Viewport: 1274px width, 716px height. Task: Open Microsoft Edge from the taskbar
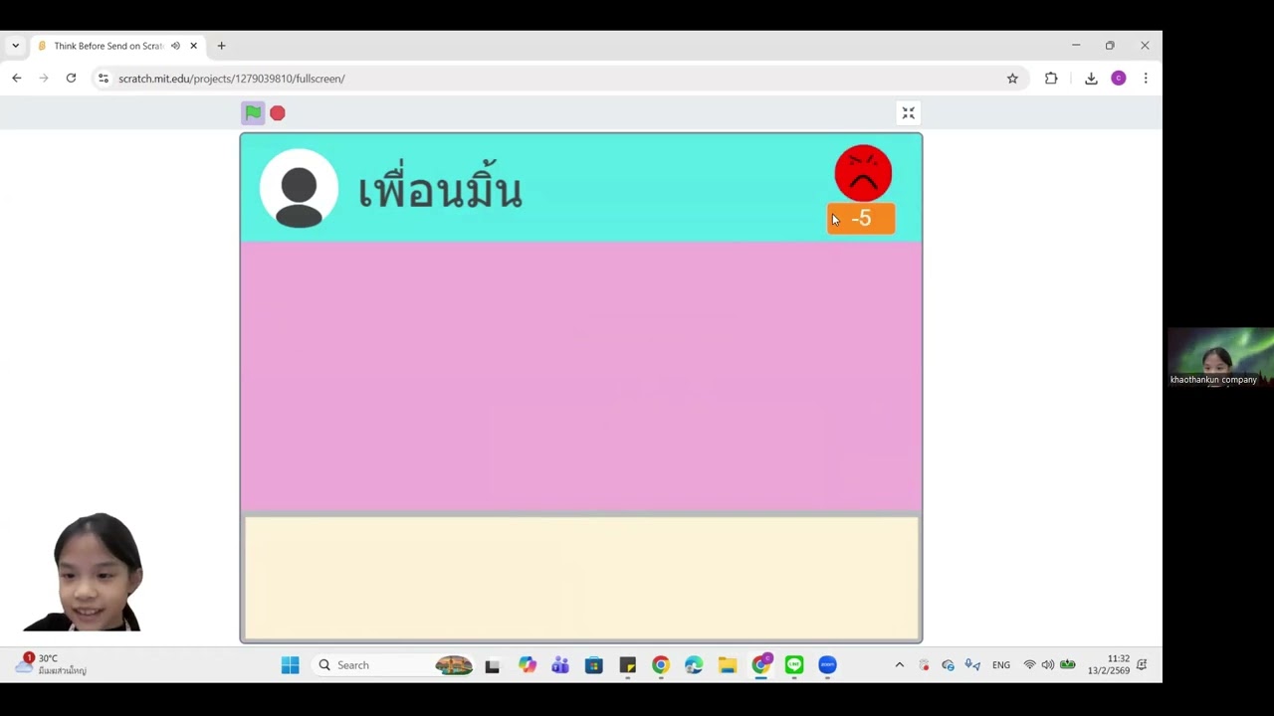(694, 665)
